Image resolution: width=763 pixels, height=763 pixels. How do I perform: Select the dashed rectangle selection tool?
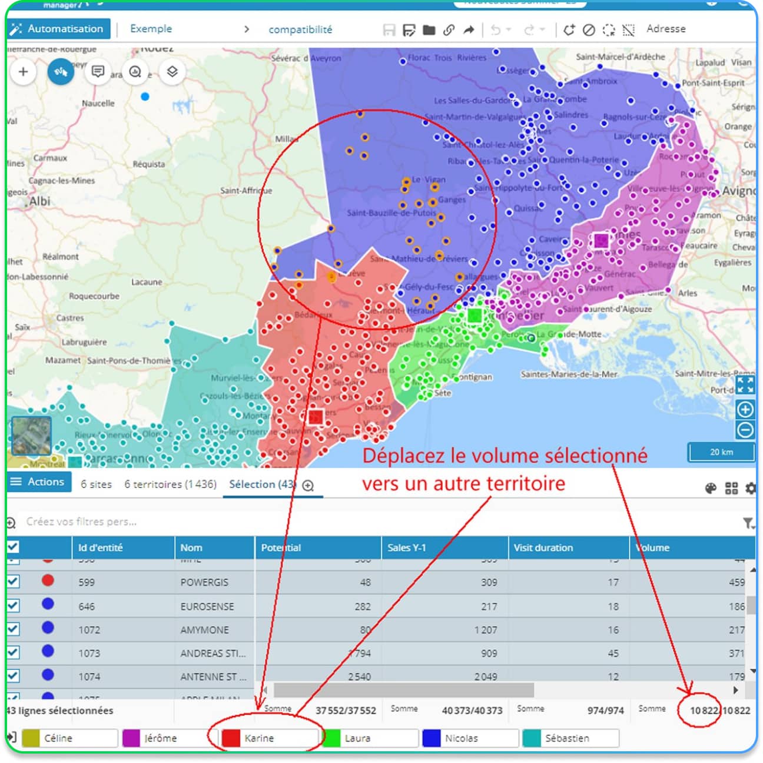[x=629, y=29]
